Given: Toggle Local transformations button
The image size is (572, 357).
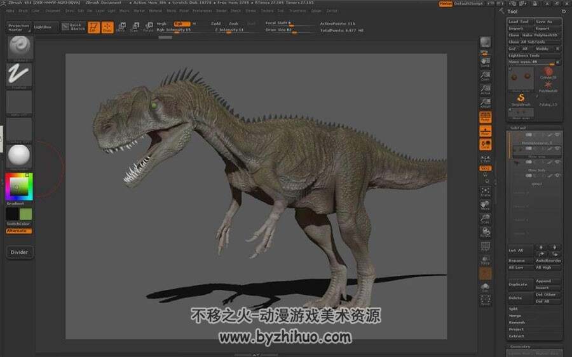Looking at the screenshot, I should tap(485, 145).
